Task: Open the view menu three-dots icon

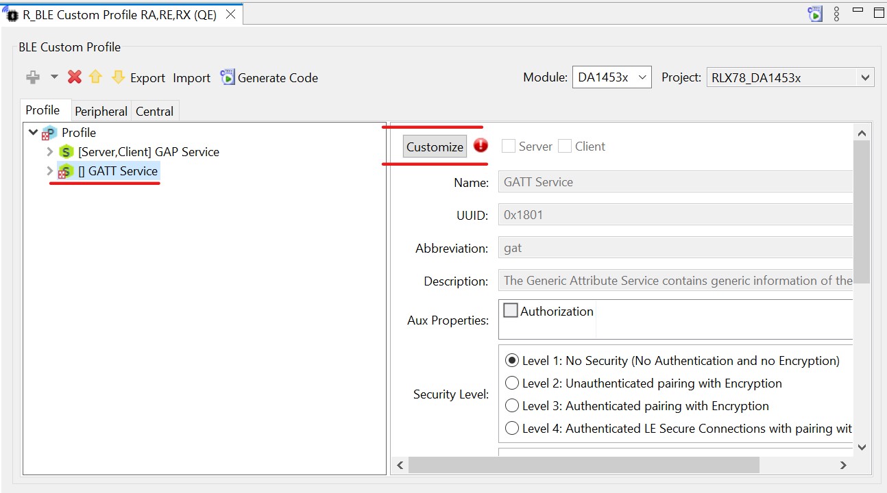Action: pyautogui.click(x=837, y=14)
